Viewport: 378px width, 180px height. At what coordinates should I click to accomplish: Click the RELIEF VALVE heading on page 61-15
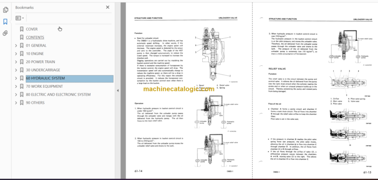[x=277, y=69]
